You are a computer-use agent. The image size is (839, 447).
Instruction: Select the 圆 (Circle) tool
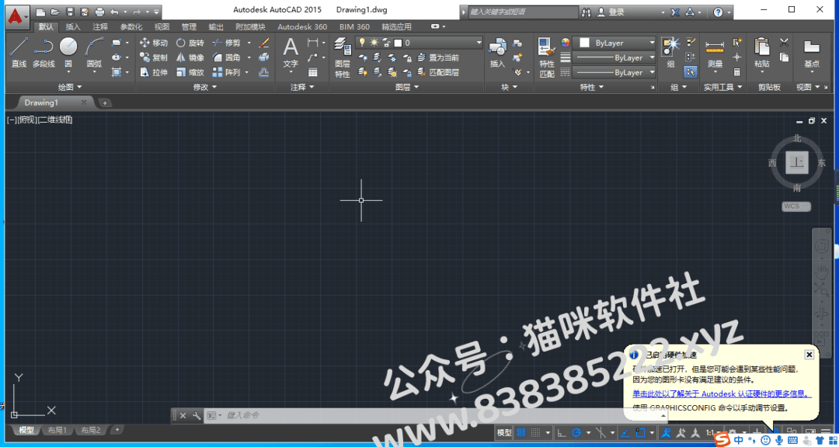[68, 53]
